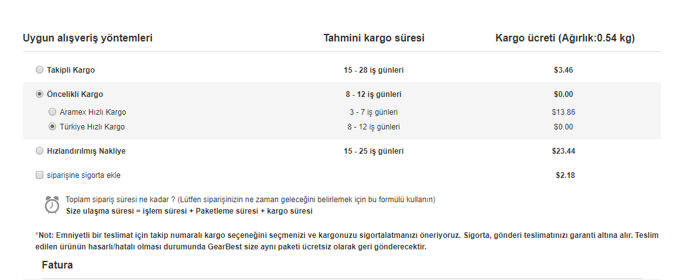Click the Uygun alışveriş yöntemleri heading
The height and width of the screenshot is (280, 679).
[x=87, y=38]
